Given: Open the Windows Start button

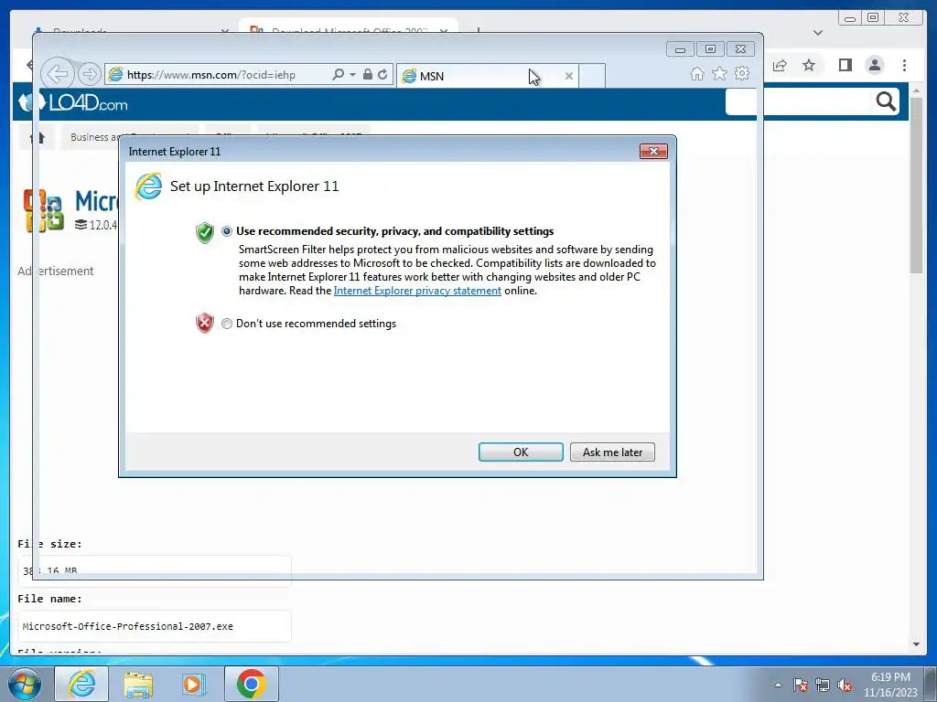Looking at the screenshot, I should 25,684.
